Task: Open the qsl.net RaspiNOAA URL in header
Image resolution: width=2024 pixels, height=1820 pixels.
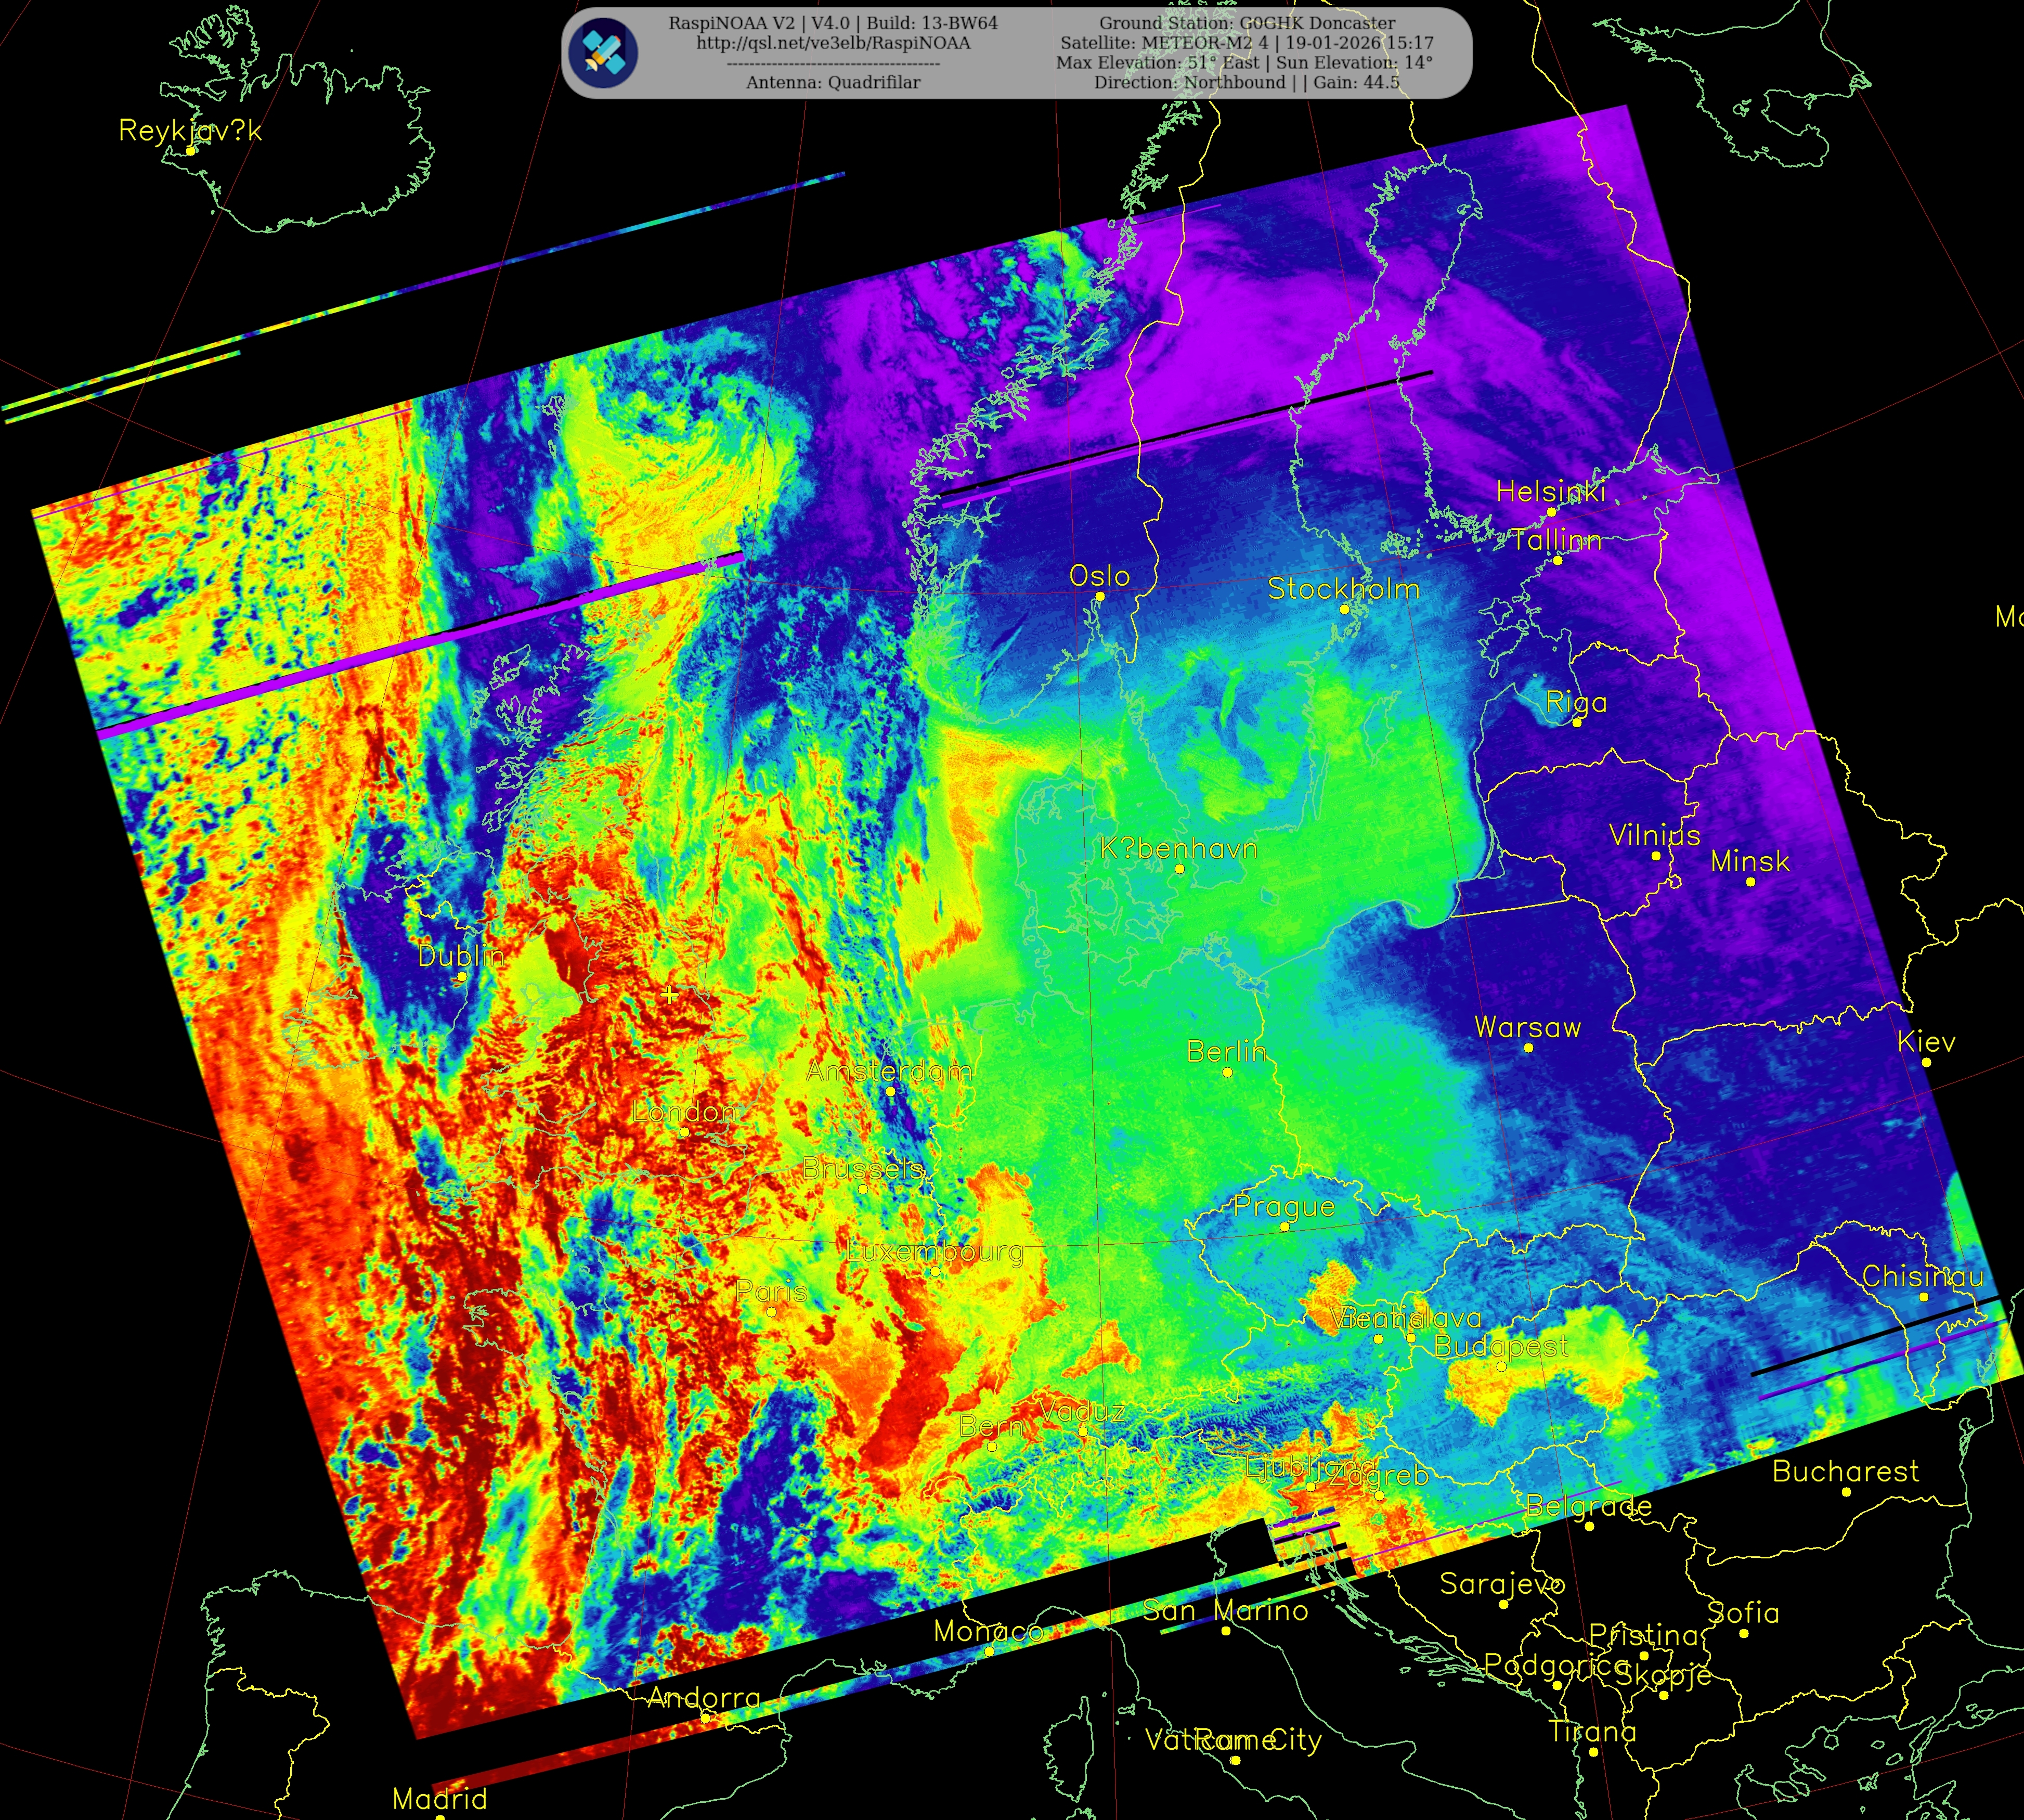Action: pos(833,43)
